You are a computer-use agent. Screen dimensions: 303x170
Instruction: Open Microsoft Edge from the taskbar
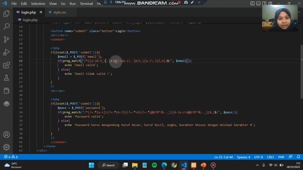pyautogui.click(x=164, y=165)
